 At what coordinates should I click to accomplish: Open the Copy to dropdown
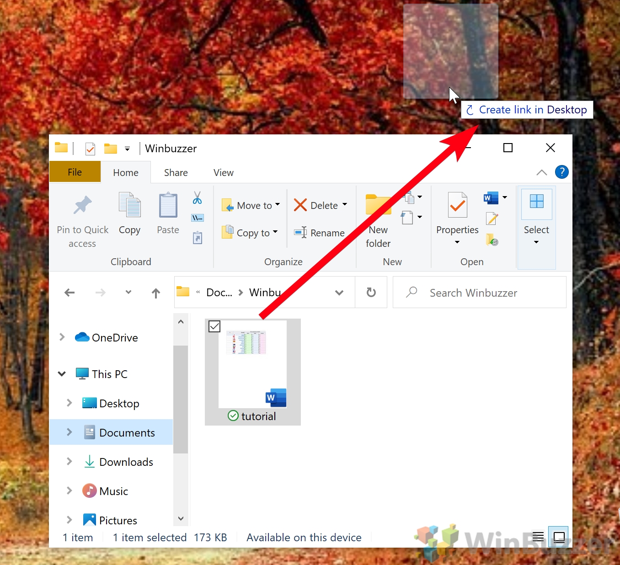pos(275,232)
